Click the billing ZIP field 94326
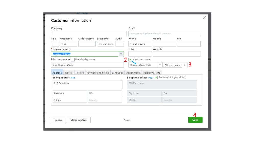 (70, 100)
